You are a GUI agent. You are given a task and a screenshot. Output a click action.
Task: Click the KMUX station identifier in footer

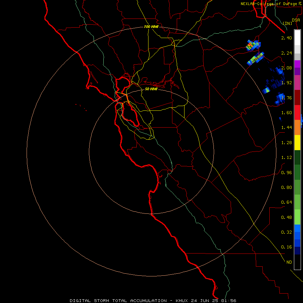[182, 301]
